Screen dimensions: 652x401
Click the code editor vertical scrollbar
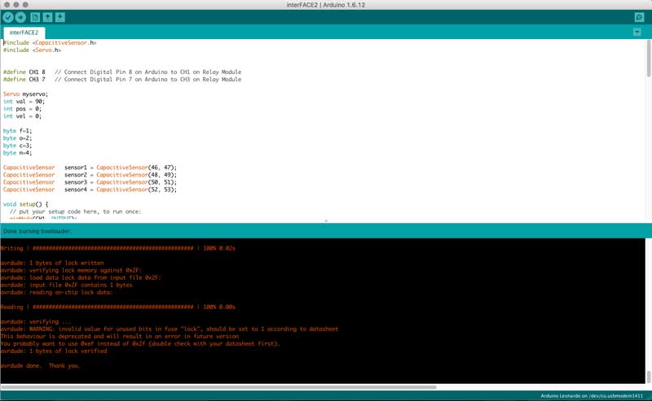(649, 58)
